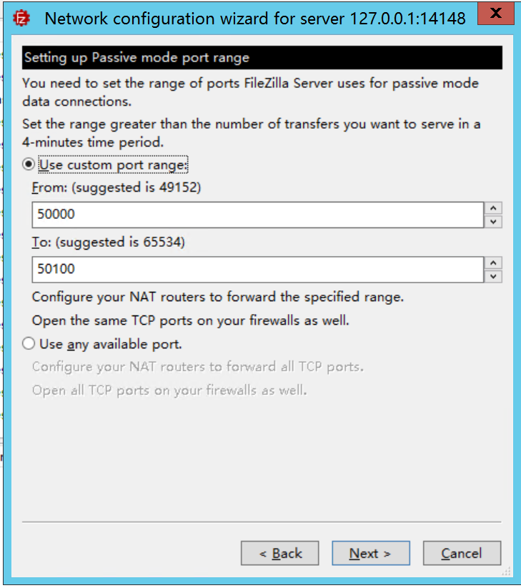
Task: Decrease the From port value with the down arrow
Action: (493, 222)
